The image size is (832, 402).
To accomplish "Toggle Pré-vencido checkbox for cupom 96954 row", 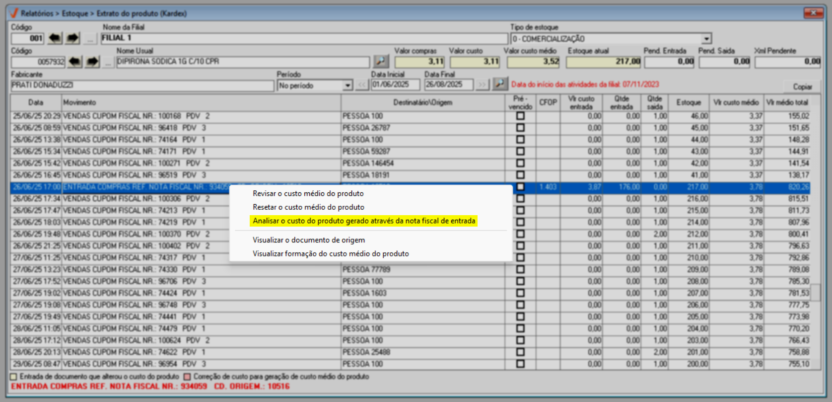I will (520, 364).
